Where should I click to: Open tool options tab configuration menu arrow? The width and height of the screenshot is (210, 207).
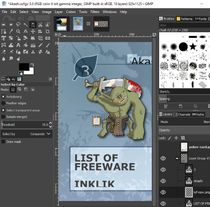(50, 79)
